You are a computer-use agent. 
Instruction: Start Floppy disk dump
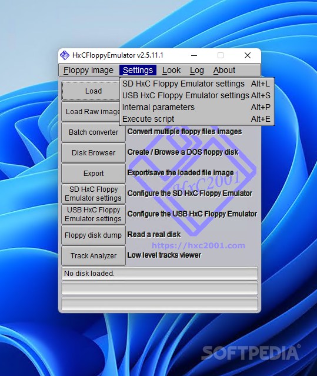point(94,235)
